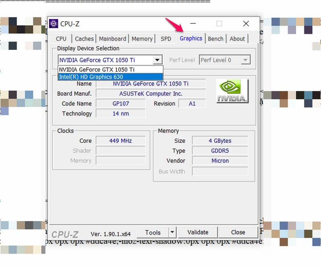This screenshot has width=321, height=266.
Task: Switch to the Memory tab
Action: (x=142, y=39)
